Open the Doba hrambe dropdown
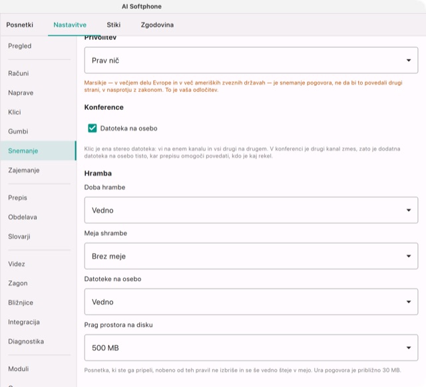The width and height of the screenshot is (426, 387). tap(251, 210)
